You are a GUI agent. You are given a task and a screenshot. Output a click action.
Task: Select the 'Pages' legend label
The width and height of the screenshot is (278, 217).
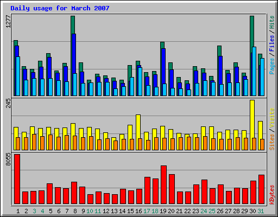point(271,66)
